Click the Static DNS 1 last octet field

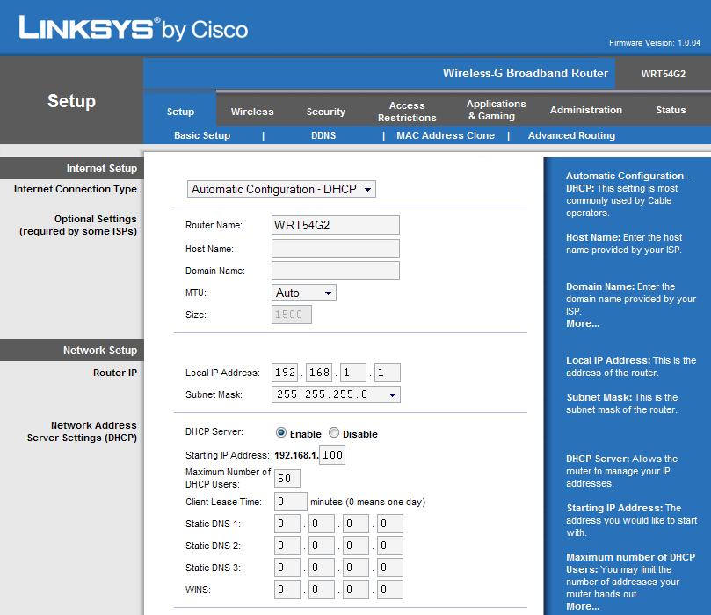[x=390, y=524]
